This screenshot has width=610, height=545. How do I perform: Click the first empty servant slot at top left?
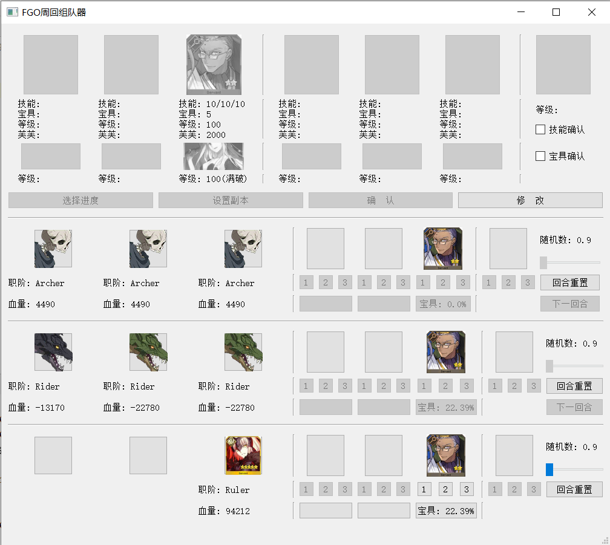pos(51,65)
